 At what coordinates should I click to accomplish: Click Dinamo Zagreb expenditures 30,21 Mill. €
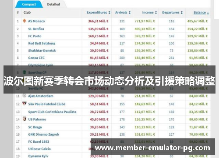(99, 134)
